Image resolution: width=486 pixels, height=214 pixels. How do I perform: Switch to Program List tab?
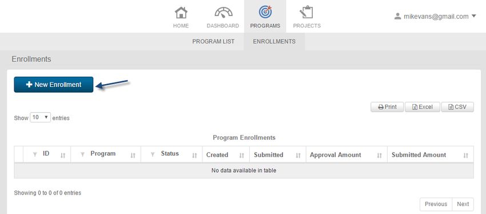pyautogui.click(x=213, y=41)
